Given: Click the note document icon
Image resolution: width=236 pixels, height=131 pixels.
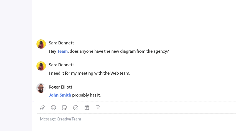Looking at the screenshot, I should pyautogui.click(x=98, y=108).
